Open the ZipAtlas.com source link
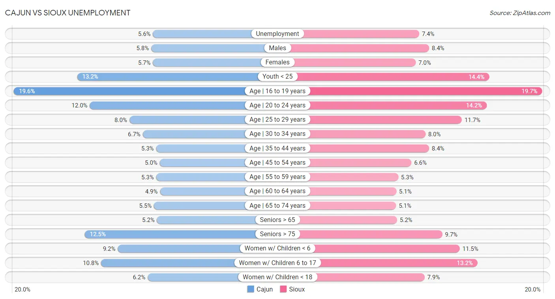The image size is (555, 299). coord(520,13)
